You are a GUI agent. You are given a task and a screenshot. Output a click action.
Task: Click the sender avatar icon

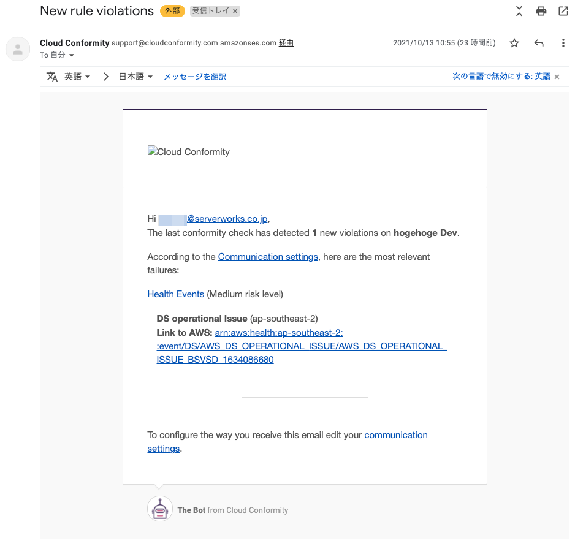(x=18, y=49)
